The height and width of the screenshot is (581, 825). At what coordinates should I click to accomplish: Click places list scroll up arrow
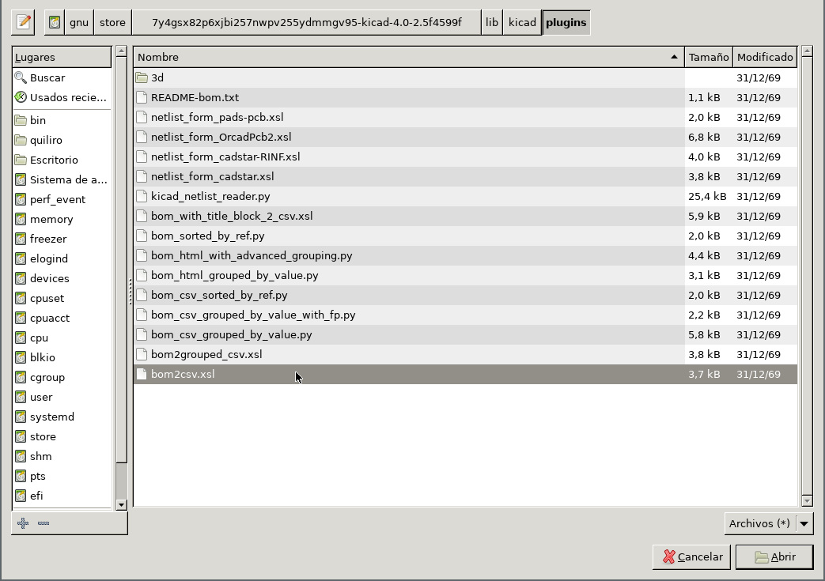pyautogui.click(x=121, y=51)
